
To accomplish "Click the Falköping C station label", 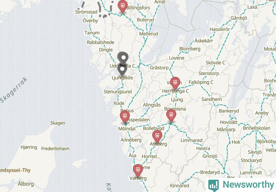I will tap(201, 82).
